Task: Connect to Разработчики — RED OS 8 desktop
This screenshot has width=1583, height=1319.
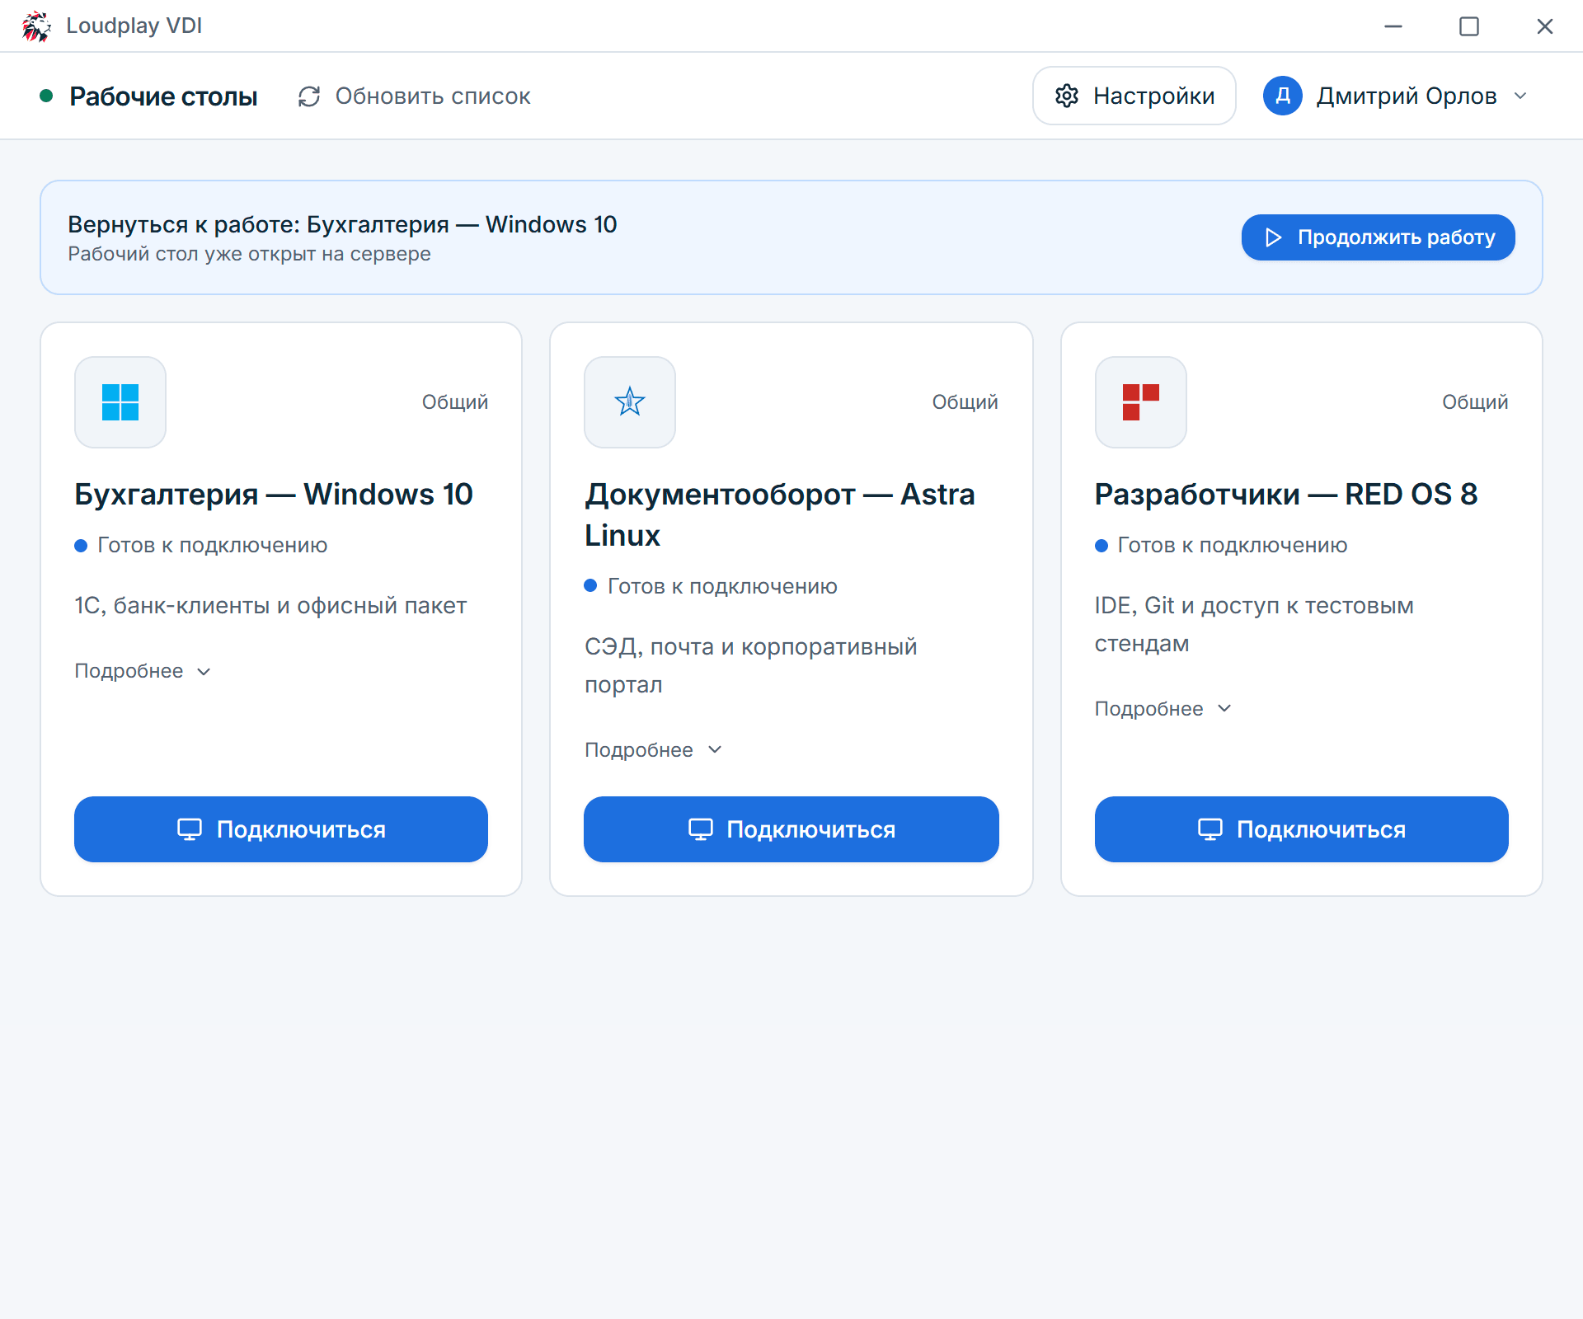Action: tap(1301, 829)
